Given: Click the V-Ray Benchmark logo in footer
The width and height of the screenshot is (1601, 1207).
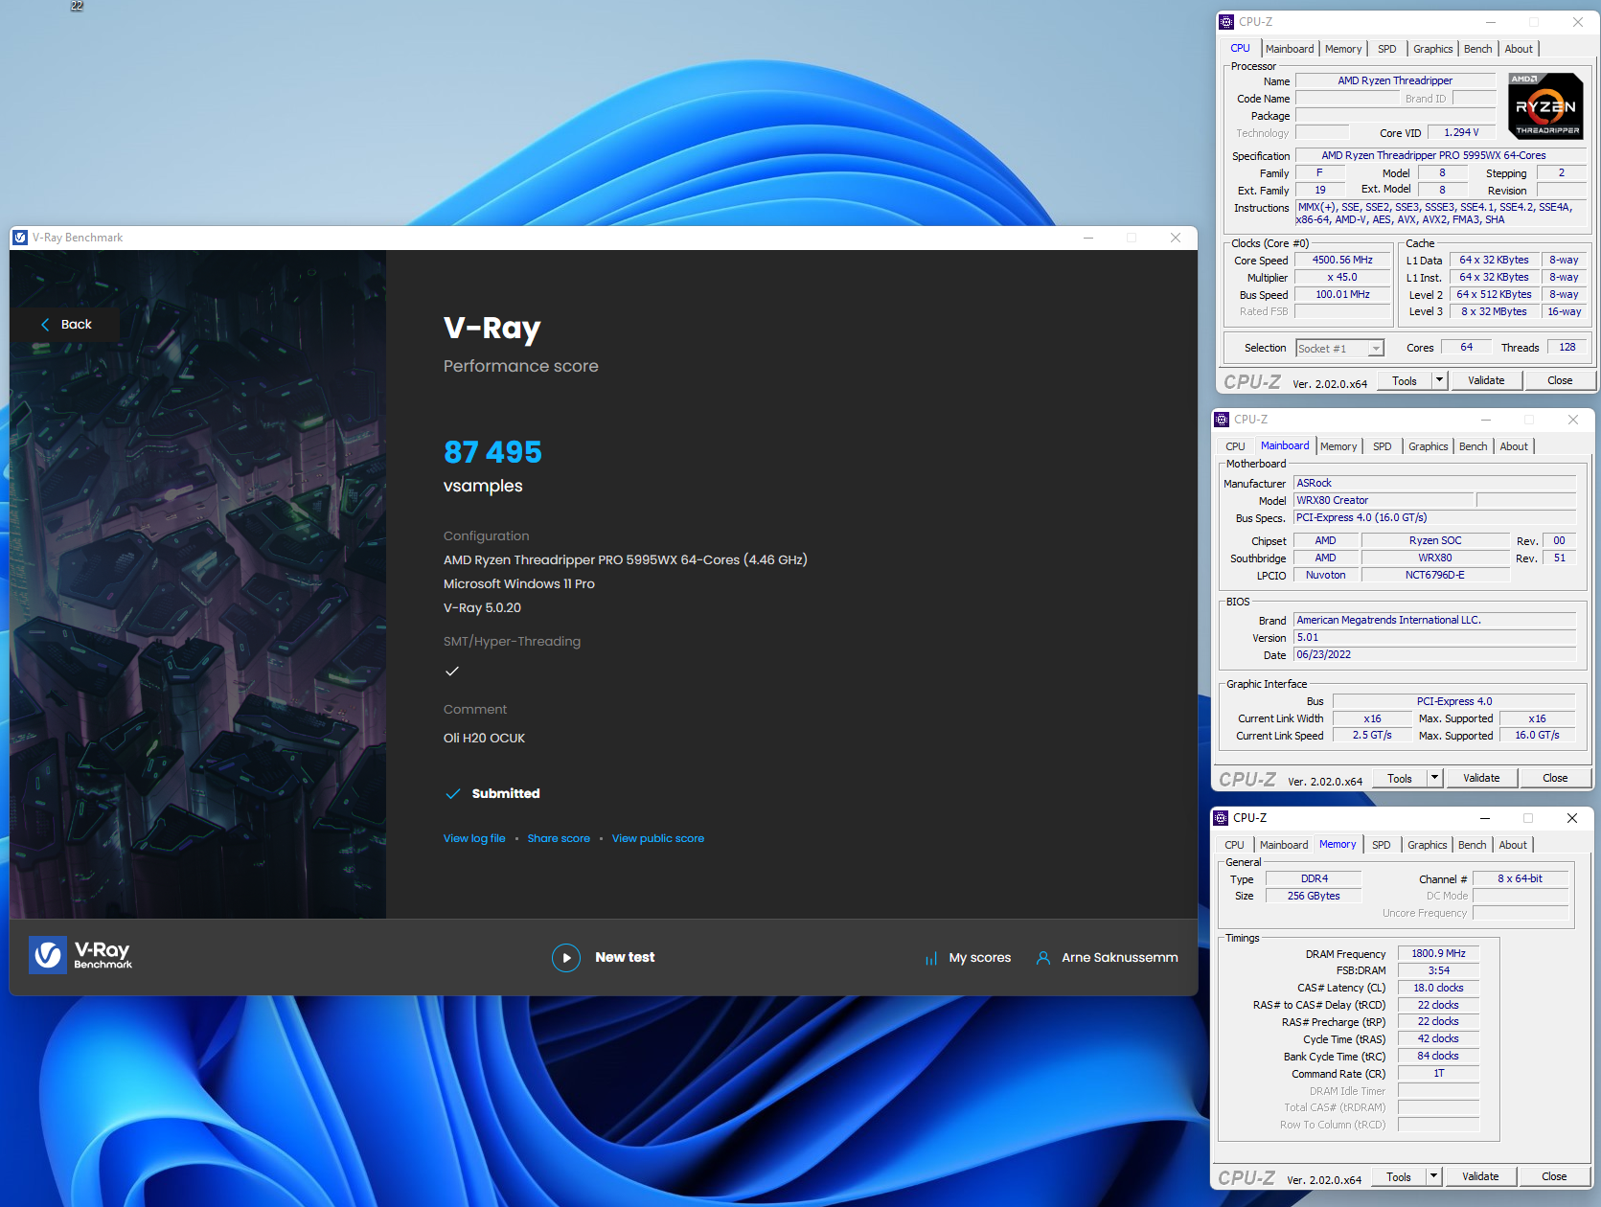Looking at the screenshot, I should click(80, 955).
